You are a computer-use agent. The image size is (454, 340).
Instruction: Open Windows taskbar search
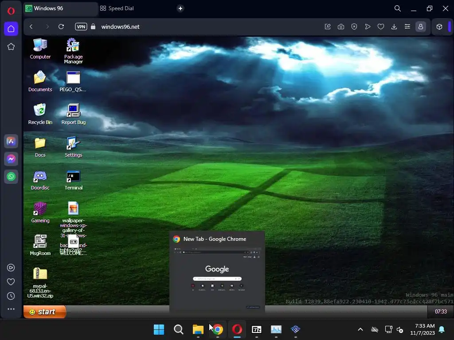pos(179,329)
